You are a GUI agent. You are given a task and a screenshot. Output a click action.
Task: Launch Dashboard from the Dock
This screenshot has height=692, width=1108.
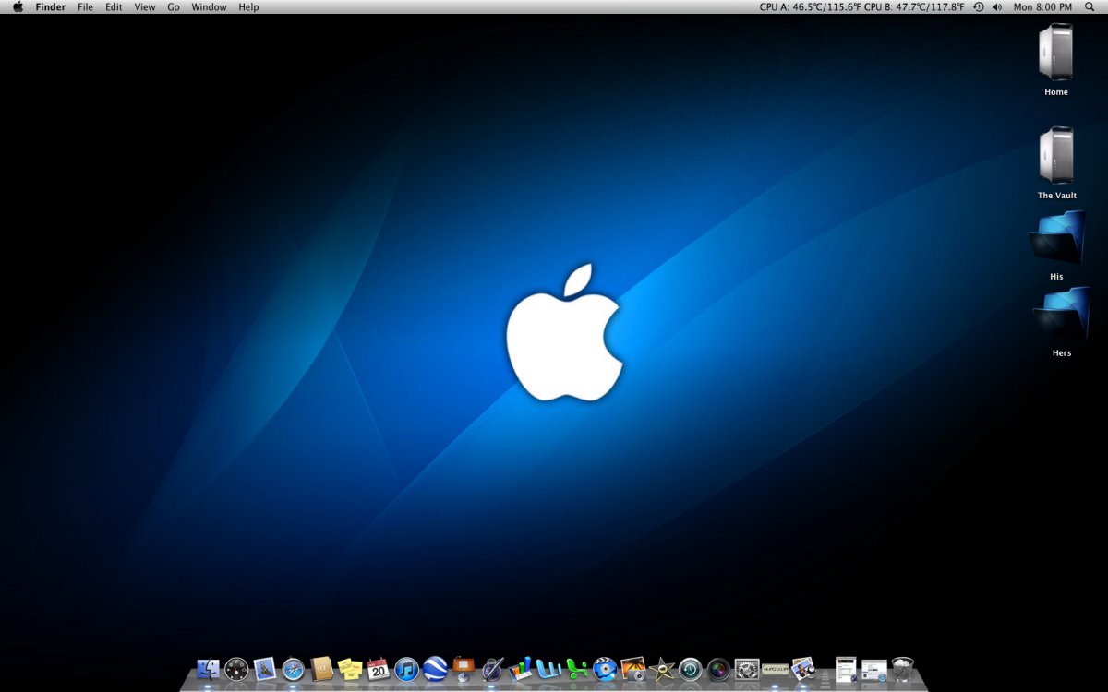point(236,669)
